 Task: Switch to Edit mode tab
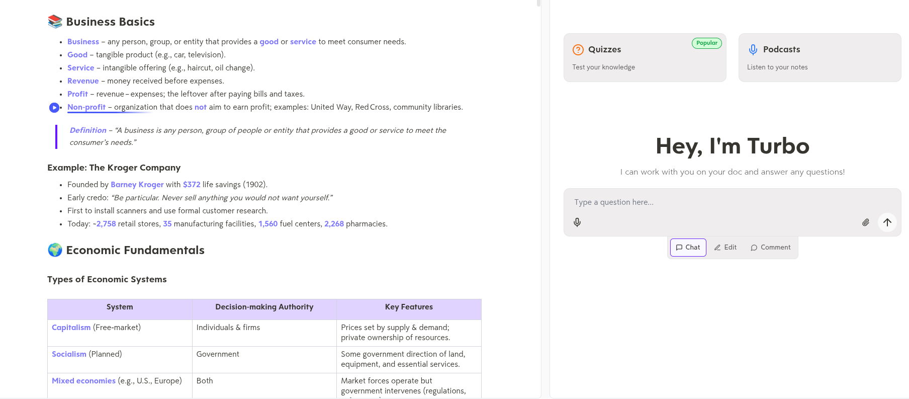(725, 248)
